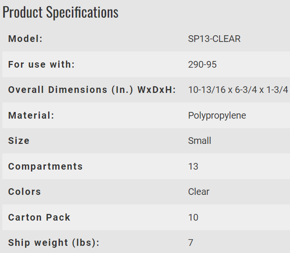Select the Carton Pack value 10
290x253 pixels.
click(x=193, y=217)
